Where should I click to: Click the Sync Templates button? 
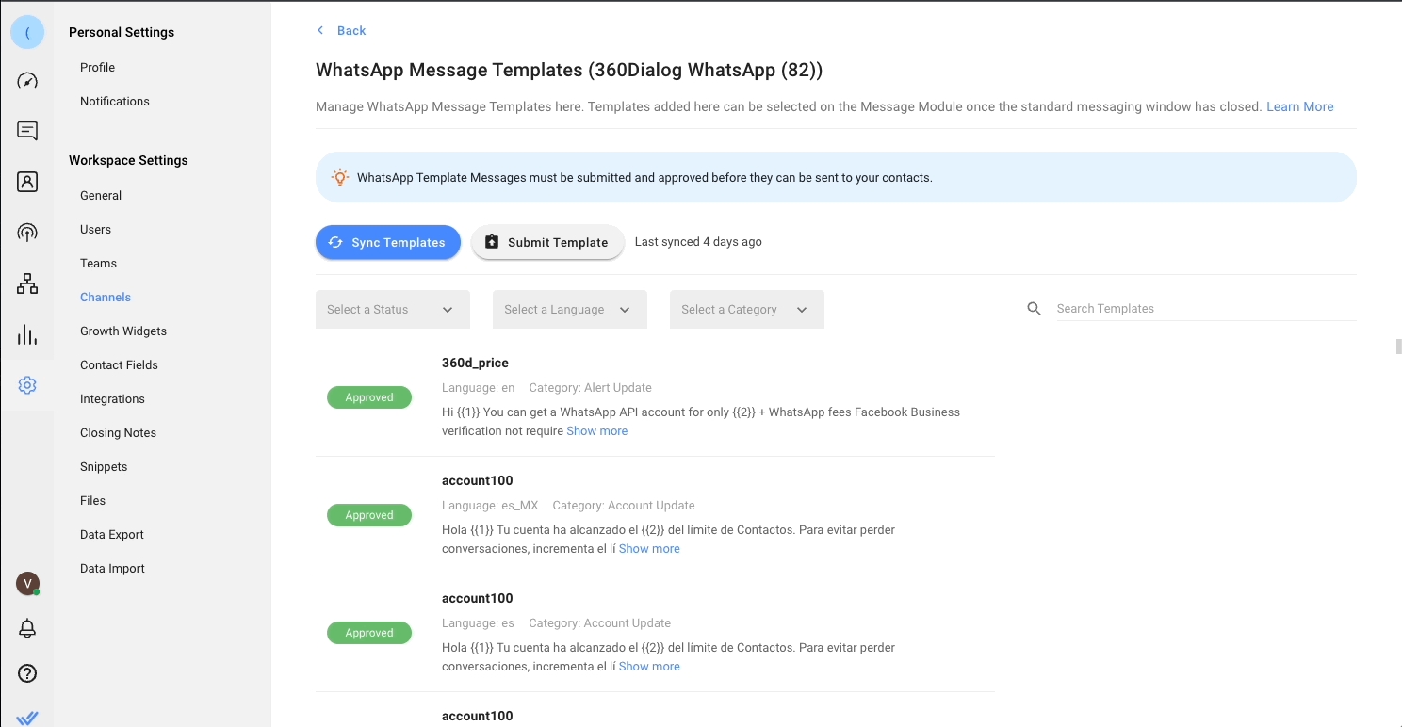pos(387,243)
